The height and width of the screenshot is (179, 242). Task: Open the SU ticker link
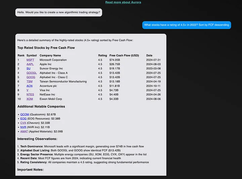[28, 69]
